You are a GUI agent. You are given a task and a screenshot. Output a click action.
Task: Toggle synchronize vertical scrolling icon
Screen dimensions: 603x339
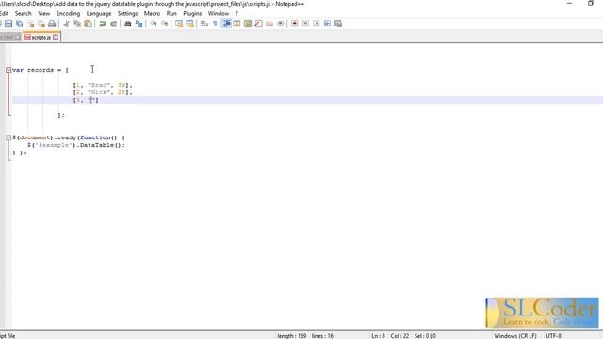(x=179, y=24)
